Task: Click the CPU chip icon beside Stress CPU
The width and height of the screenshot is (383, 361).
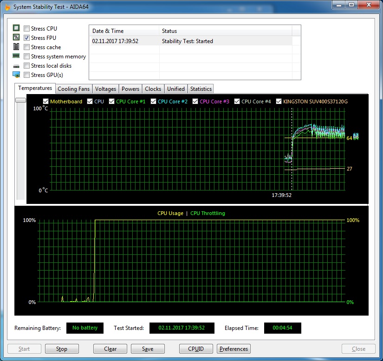Action: [x=16, y=28]
